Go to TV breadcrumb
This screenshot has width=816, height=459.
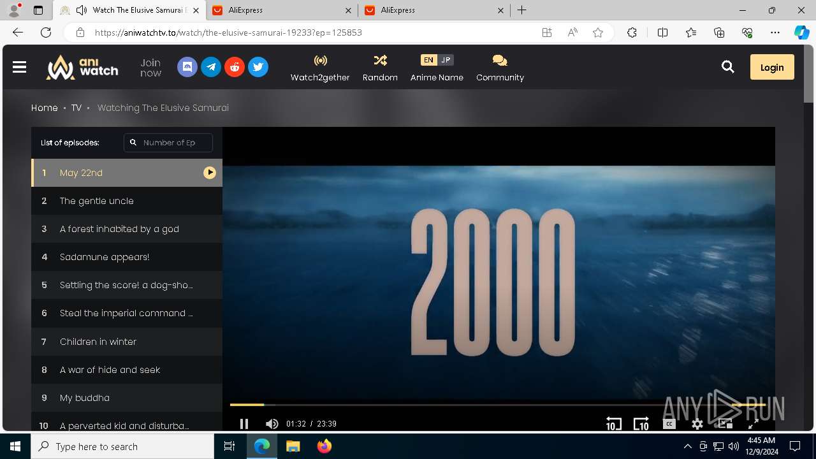(x=76, y=108)
